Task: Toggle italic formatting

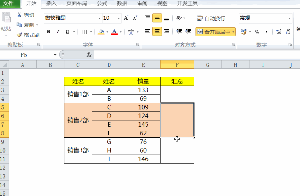Action: pos(58,32)
